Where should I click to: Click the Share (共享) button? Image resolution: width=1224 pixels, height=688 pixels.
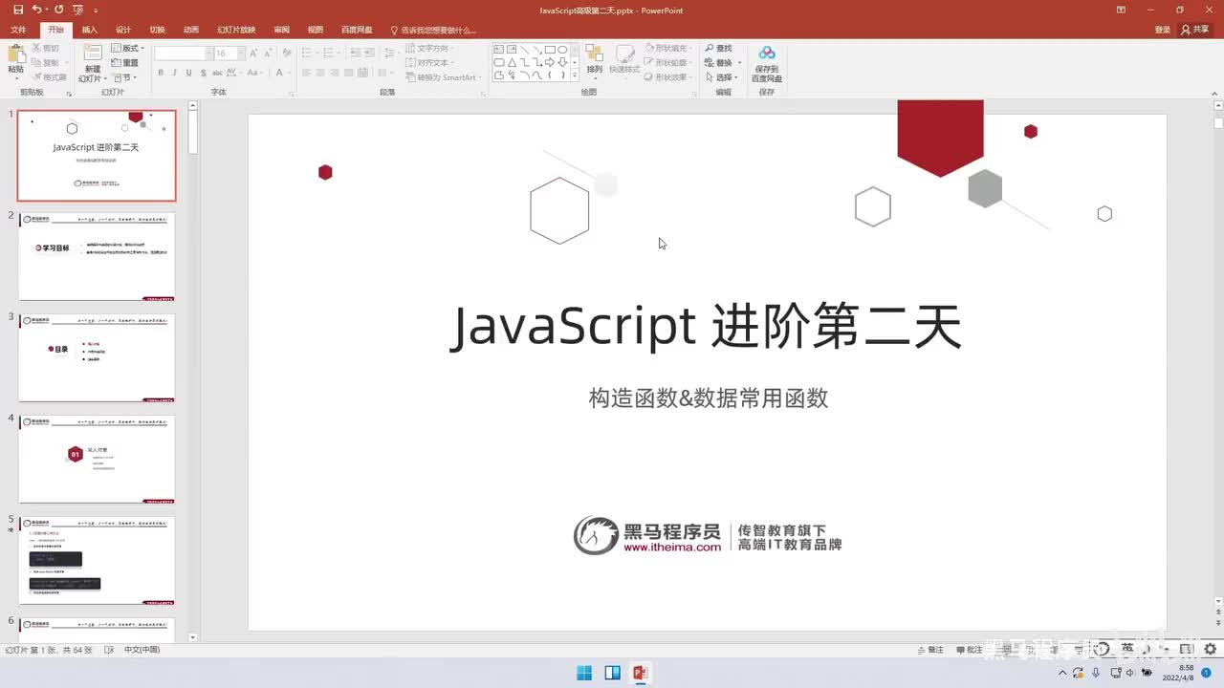coord(1195,30)
